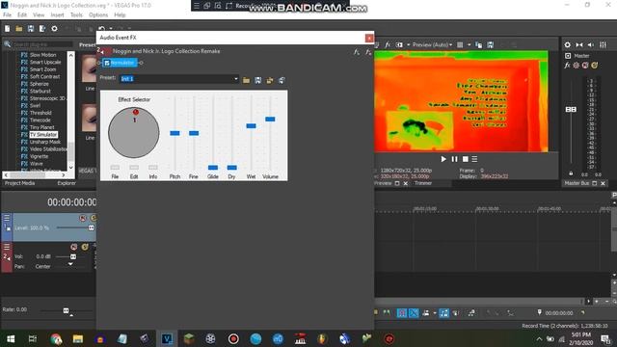The width and height of the screenshot is (617, 347).
Task: Click the Open project folder icon
Action: coord(19,29)
